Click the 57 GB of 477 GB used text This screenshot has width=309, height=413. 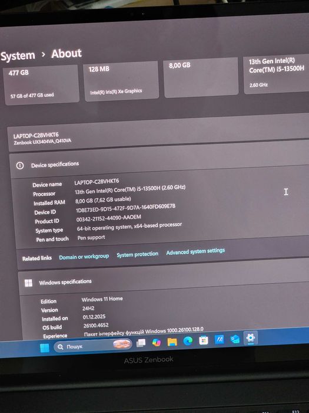(x=32, y=96)
